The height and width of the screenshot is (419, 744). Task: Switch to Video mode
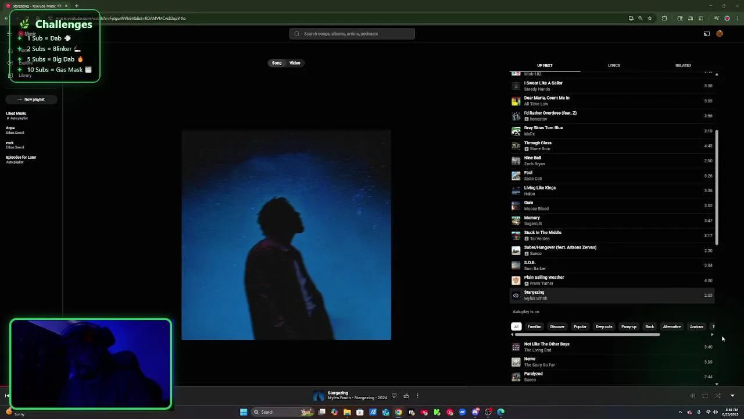tap(295, 63)
